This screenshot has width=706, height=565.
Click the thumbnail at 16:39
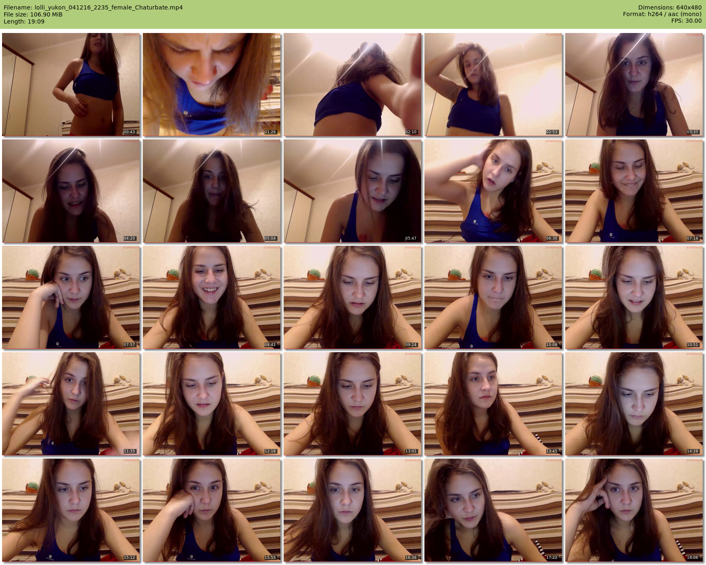(353, 510)
